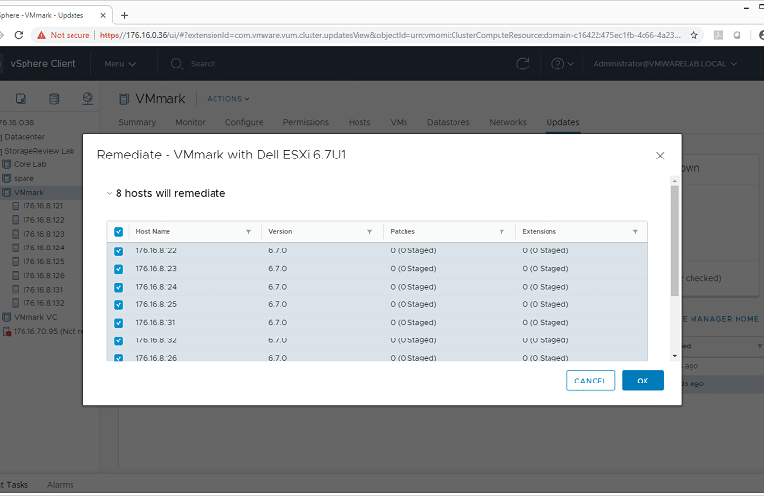Switch to the Hosts tab

(x=359, y=122)
